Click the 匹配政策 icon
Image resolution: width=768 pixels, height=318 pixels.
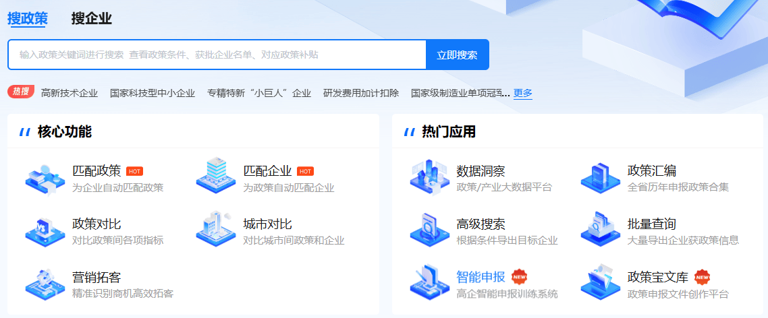coord(45,177)
